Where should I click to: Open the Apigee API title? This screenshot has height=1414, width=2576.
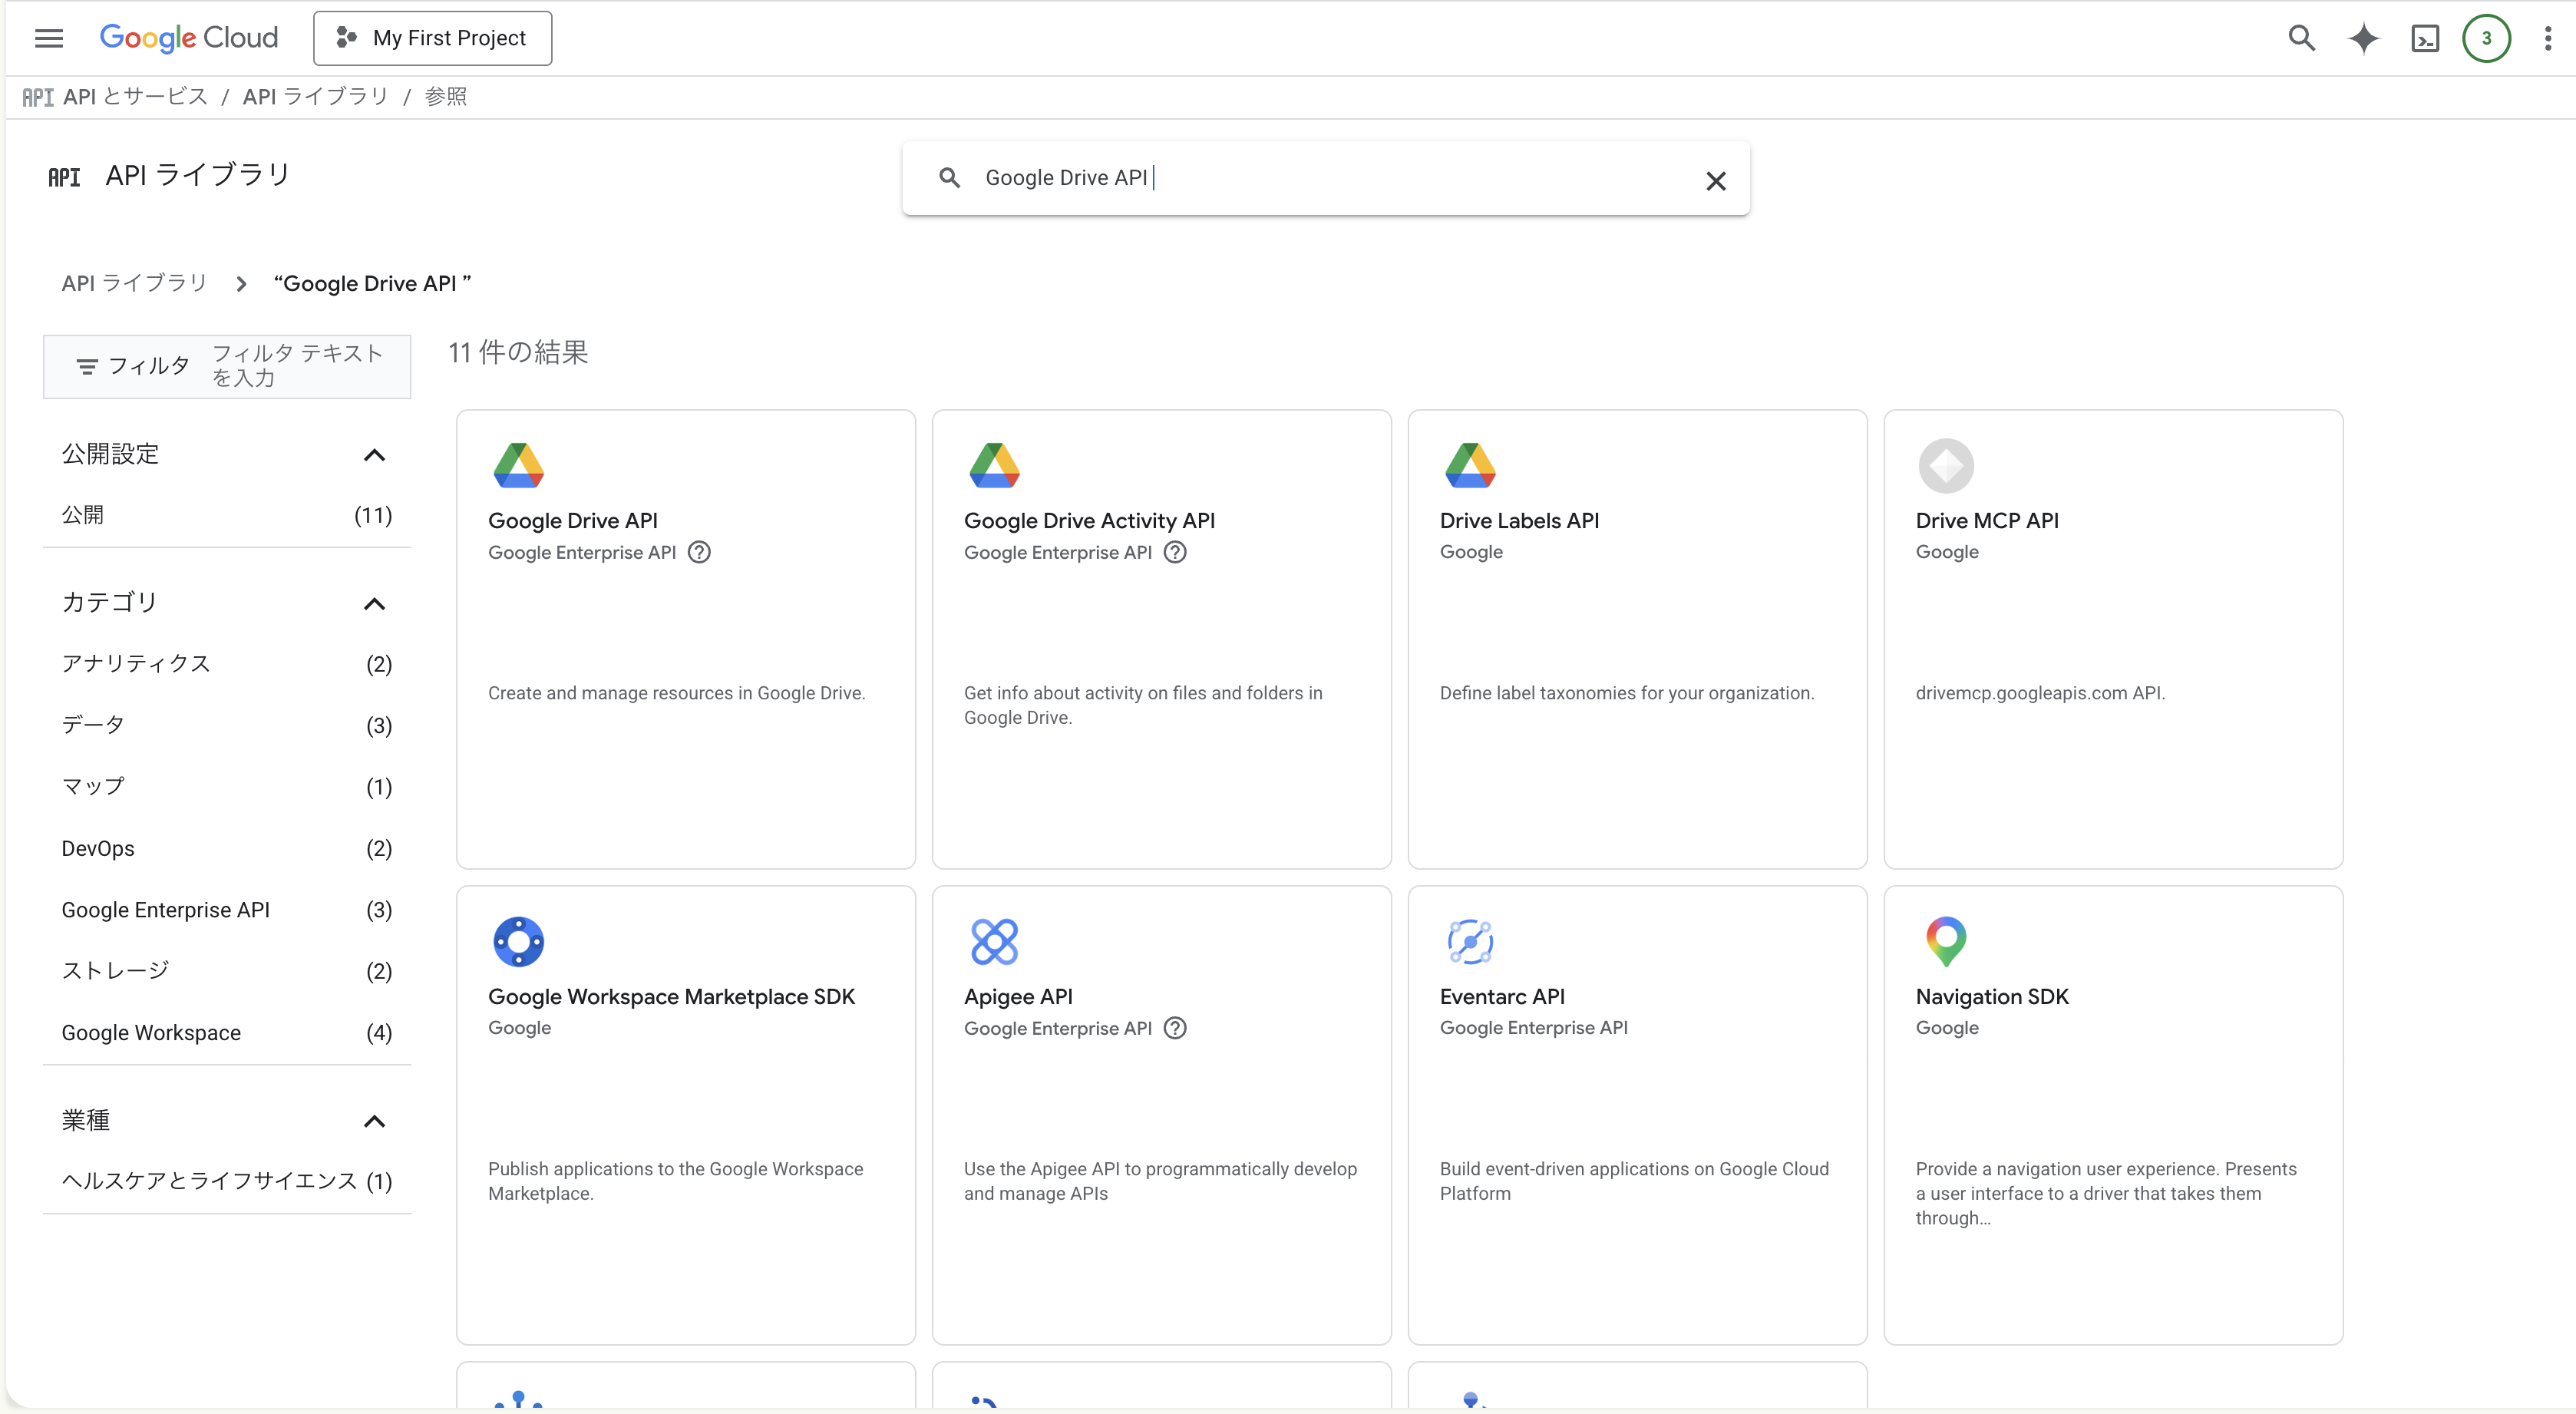click(1018, 997)
